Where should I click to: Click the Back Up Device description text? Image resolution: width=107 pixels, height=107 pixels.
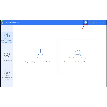[38, 62]
